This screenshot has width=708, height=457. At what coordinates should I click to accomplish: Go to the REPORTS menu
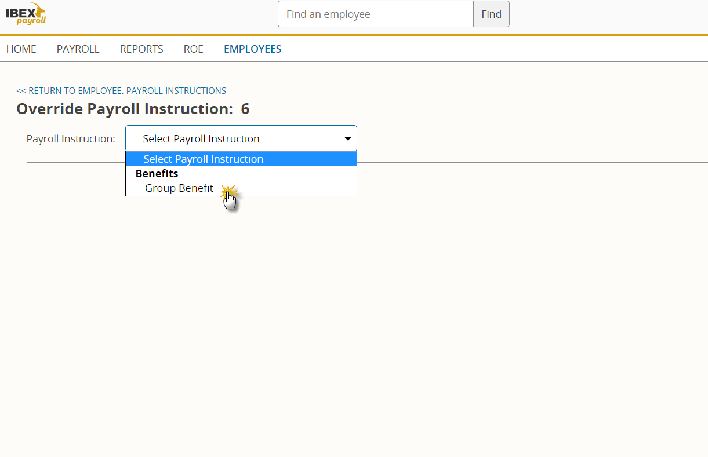(x=141, y=49)
